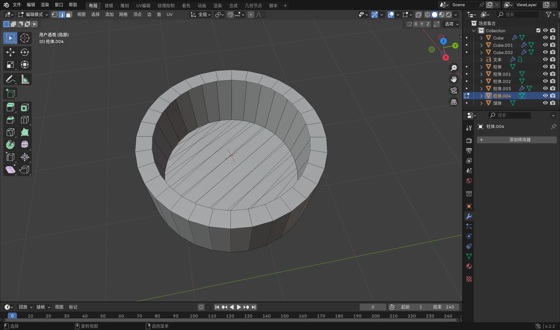
Task: Switch to the UV编辑 workspace tab
Action: pyautogui.click(x=143, y=5)
